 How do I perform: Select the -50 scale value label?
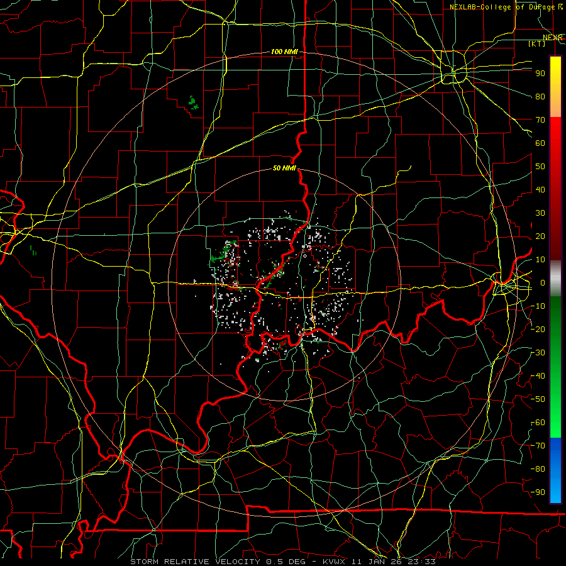click(538, 399)
